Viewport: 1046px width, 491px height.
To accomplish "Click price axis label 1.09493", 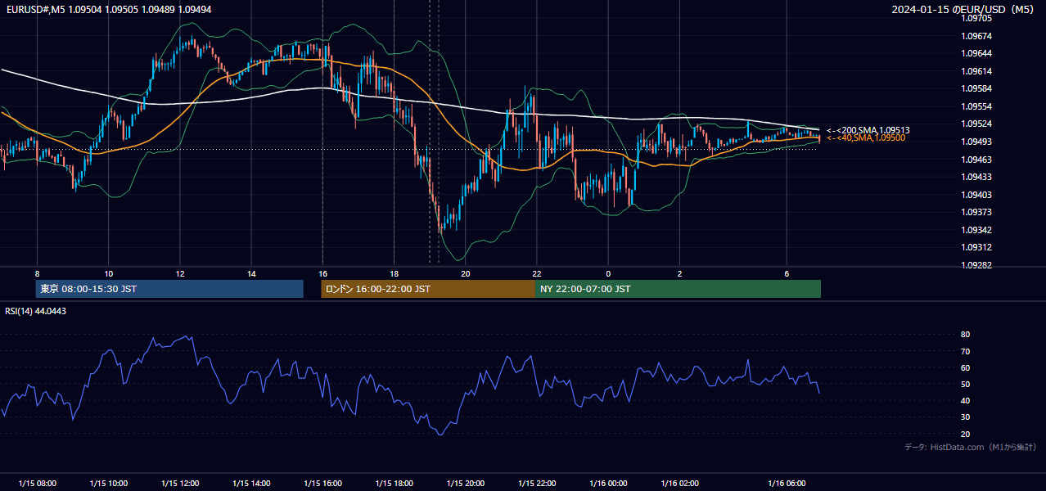I will tap(976, 142).
